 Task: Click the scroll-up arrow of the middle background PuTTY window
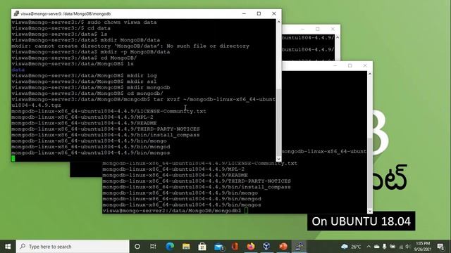coord(338,37)
